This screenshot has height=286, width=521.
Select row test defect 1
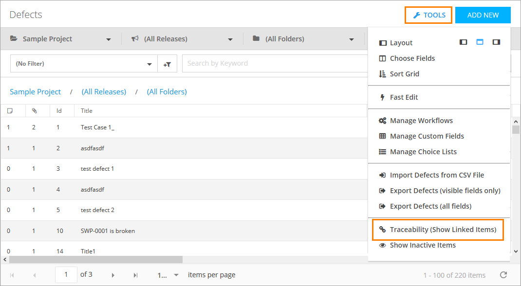(184, 169)
